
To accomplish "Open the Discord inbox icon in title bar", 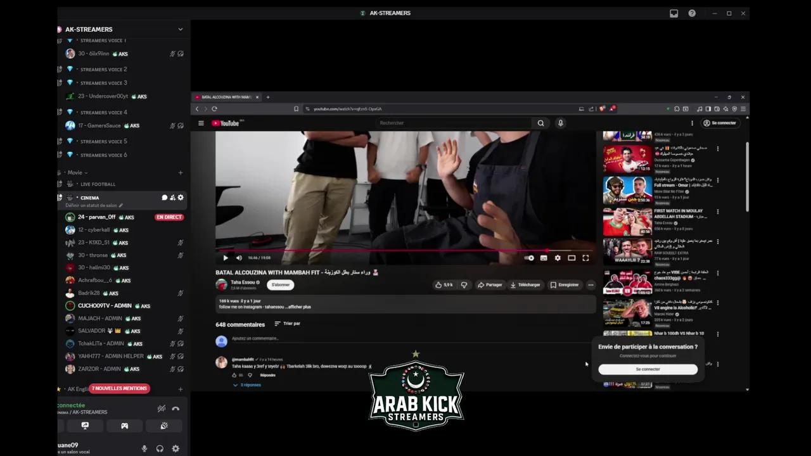I will (674, 13).
